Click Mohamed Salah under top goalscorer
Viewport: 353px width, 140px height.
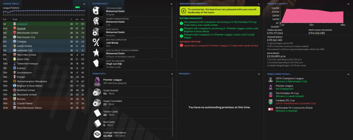click(116, 11)
